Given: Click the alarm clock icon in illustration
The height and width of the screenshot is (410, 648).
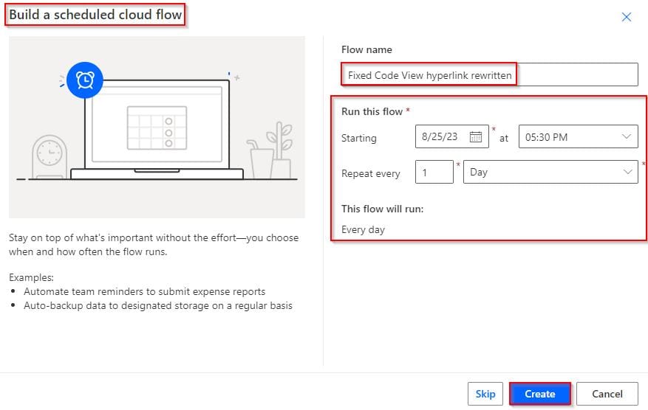Looking at the screenshot, I should (85, 80).
